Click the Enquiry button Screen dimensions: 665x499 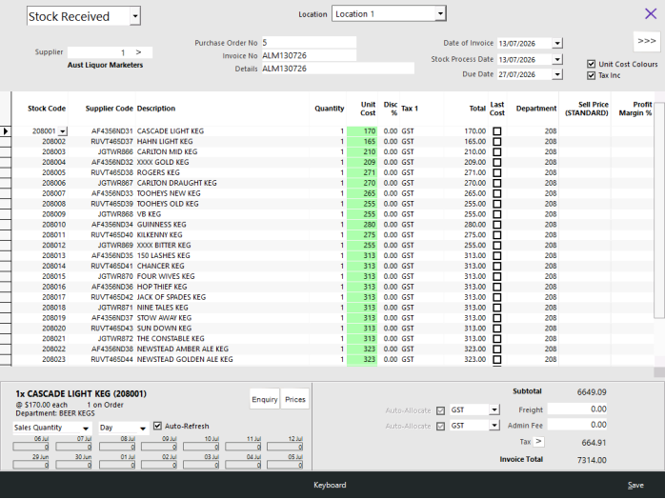click(x=265, y=399)
